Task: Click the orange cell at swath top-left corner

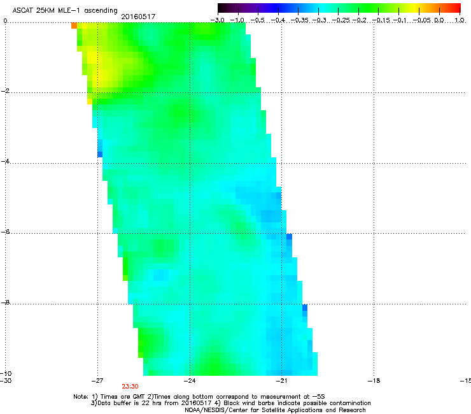Action: click(74, 25)
